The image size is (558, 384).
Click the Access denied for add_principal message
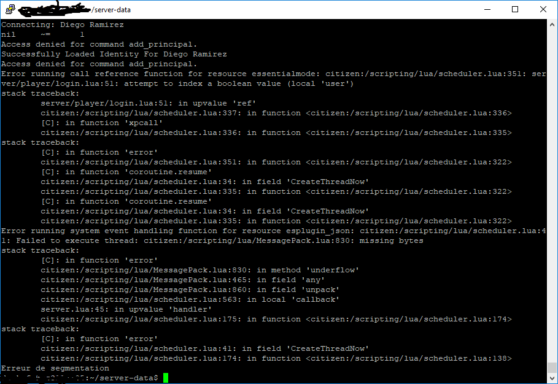click(98, 44)
